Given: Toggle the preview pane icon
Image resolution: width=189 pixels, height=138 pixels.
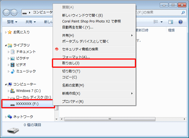Looking at the screenshot, I should [x=171, y=22].
